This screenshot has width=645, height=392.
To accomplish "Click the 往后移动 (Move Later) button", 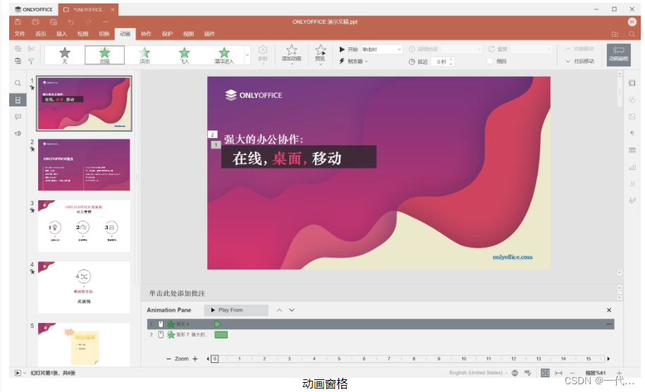I will 580,61.
